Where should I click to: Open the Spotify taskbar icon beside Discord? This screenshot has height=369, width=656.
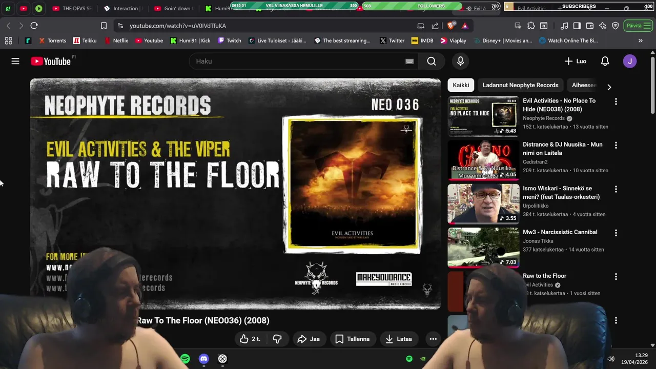[x=185, y=359]
